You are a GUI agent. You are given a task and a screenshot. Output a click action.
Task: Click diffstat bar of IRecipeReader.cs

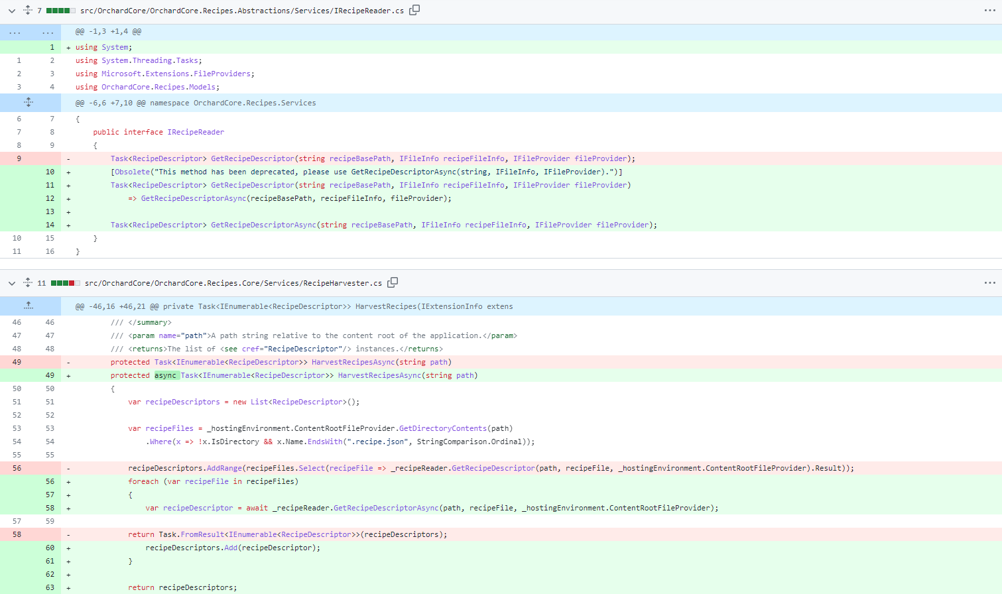tap(60, 11)
